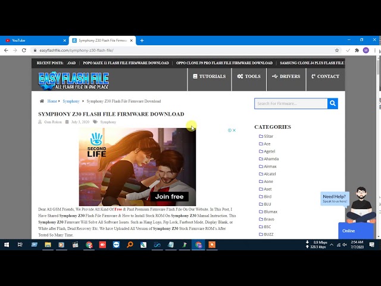Image resolution: width=381 pixels, height=286 pixels.
Task: Click the author name Oum Rokon
Action: (53, 122)
